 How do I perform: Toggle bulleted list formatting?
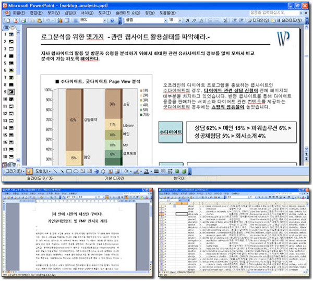tap(216, 20)
